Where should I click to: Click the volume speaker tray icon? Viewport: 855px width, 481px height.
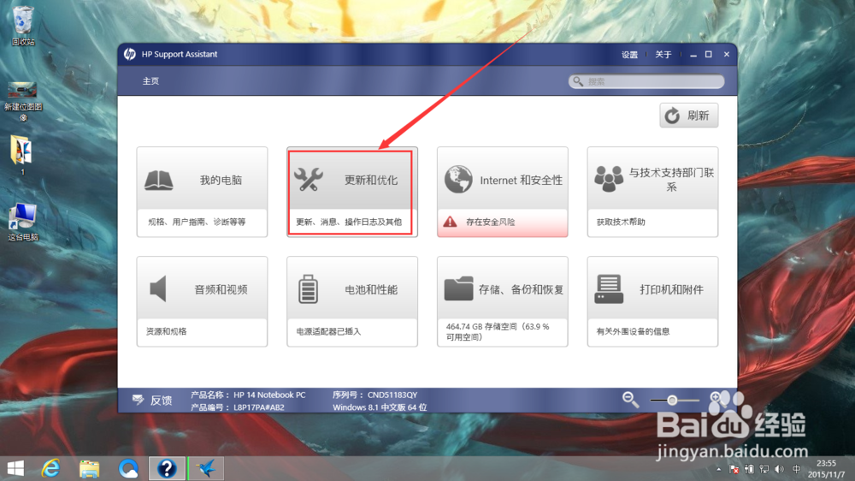[779, 469]
